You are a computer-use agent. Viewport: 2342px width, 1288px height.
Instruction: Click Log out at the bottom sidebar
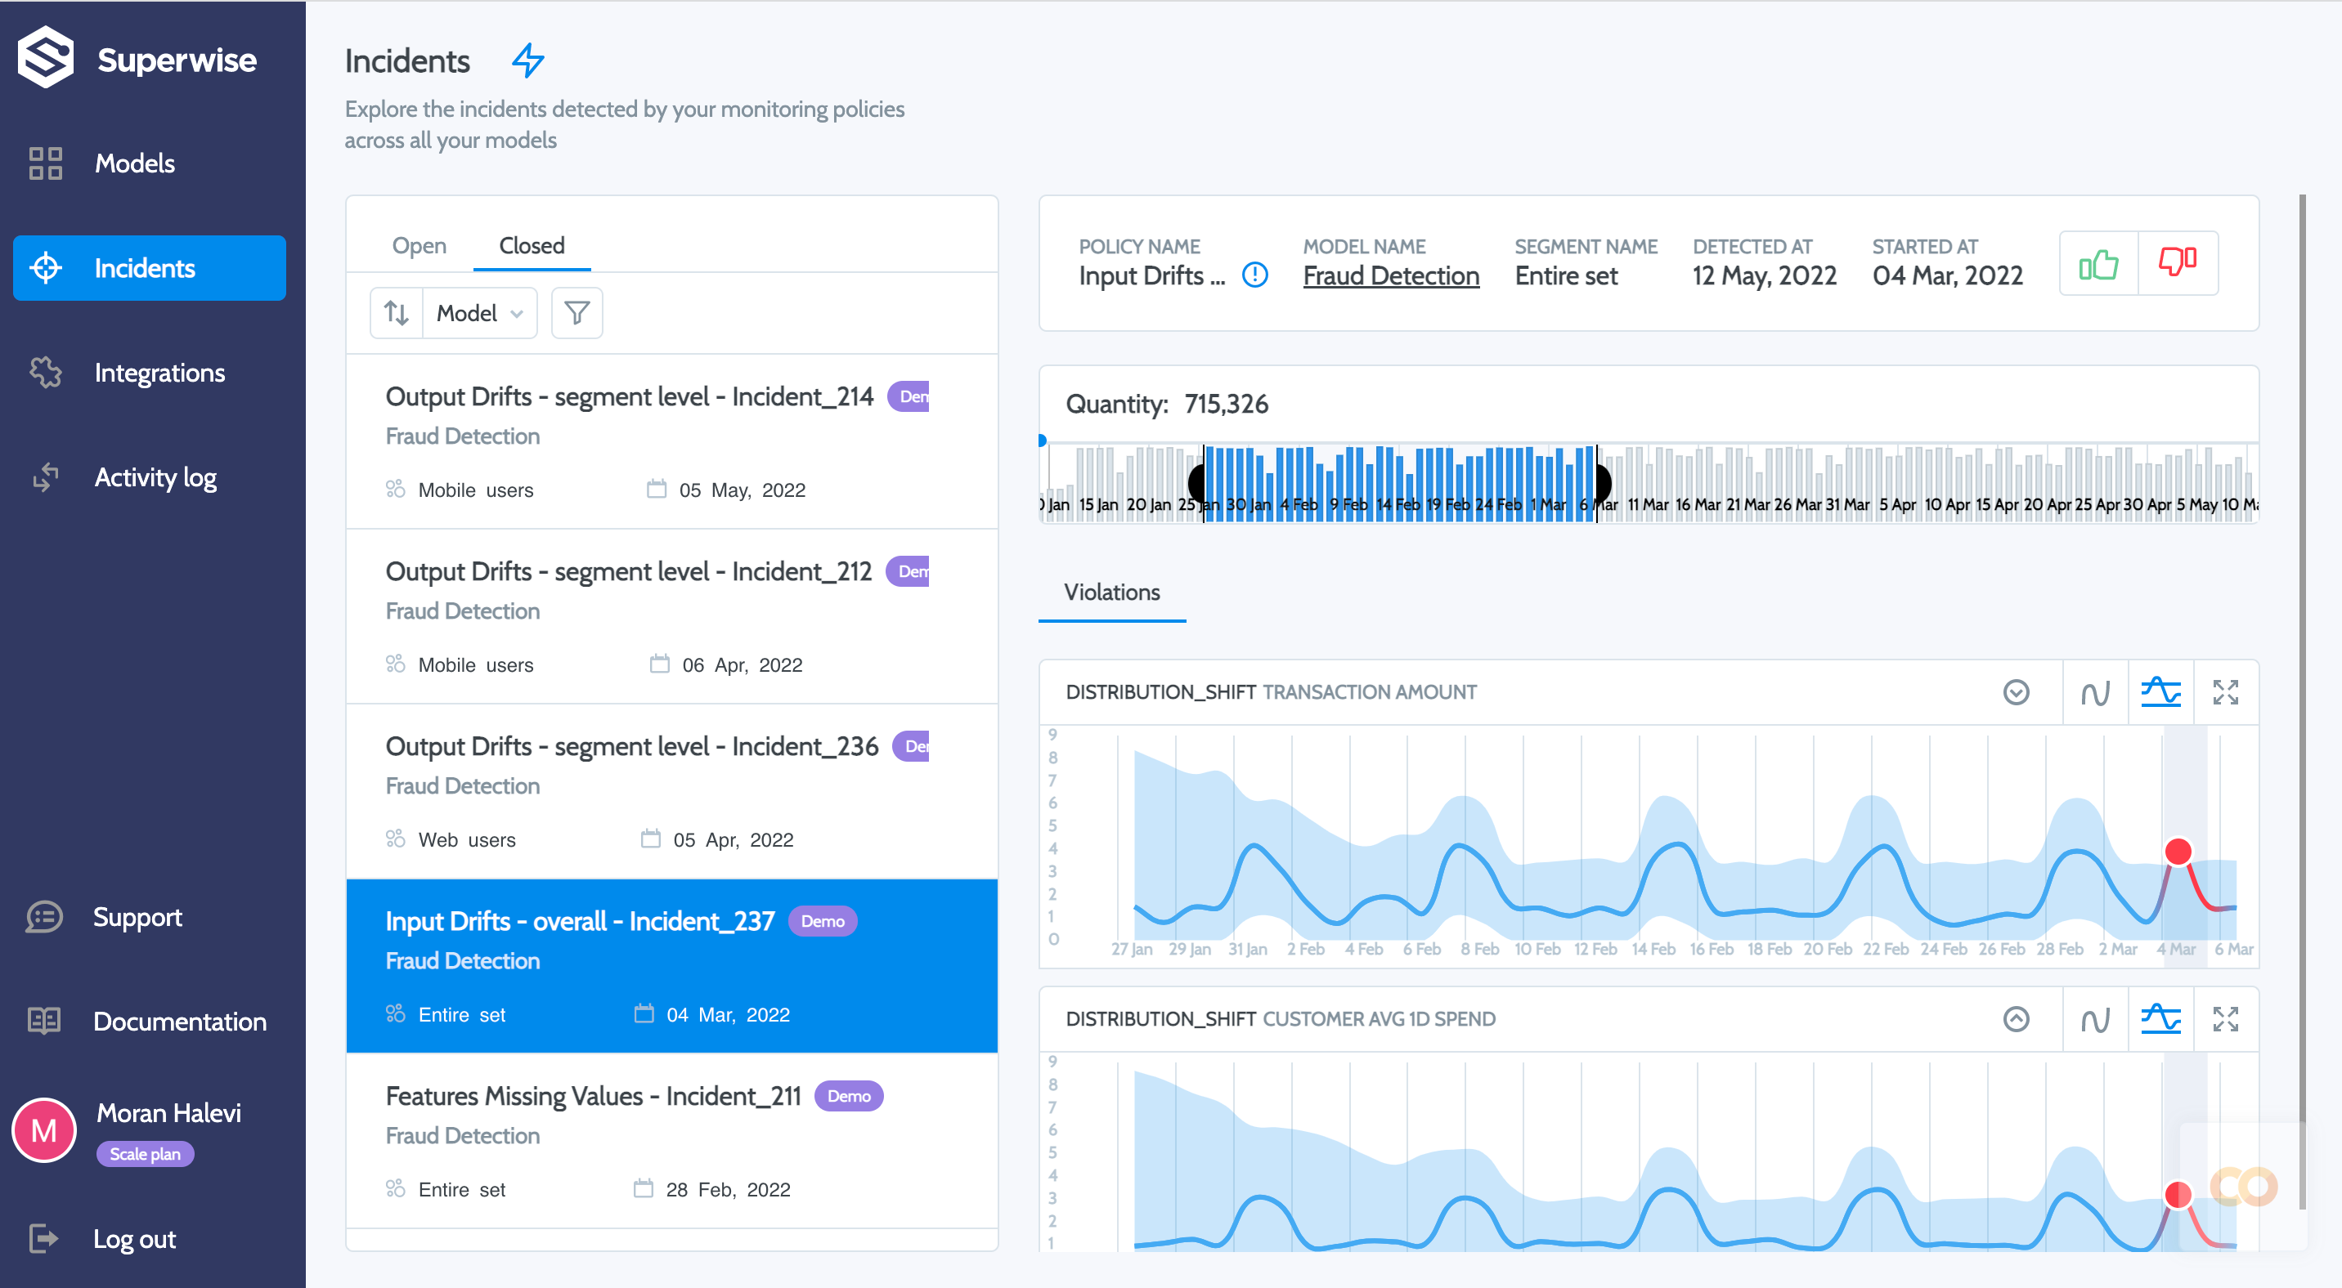(135, 1238)
